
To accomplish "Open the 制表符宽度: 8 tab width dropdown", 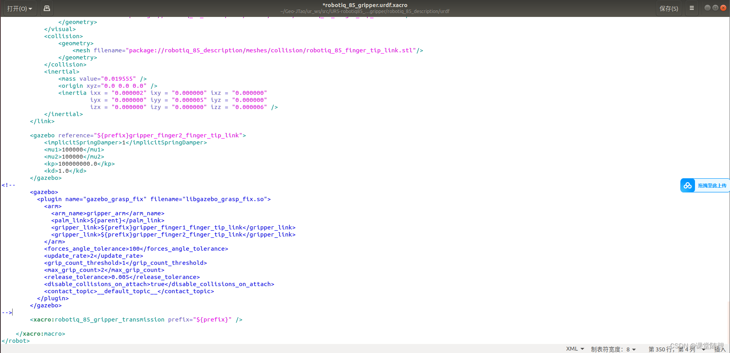I will (613, 349).
